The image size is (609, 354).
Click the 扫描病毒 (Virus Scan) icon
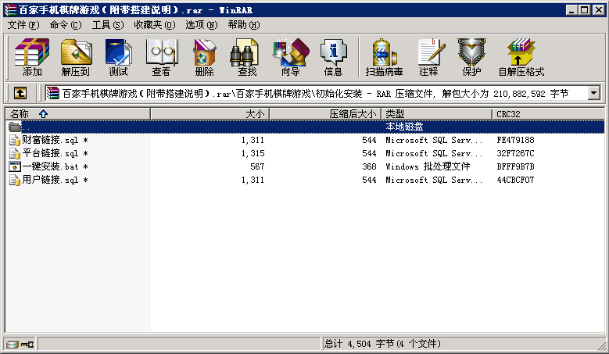tap(384, 58)
